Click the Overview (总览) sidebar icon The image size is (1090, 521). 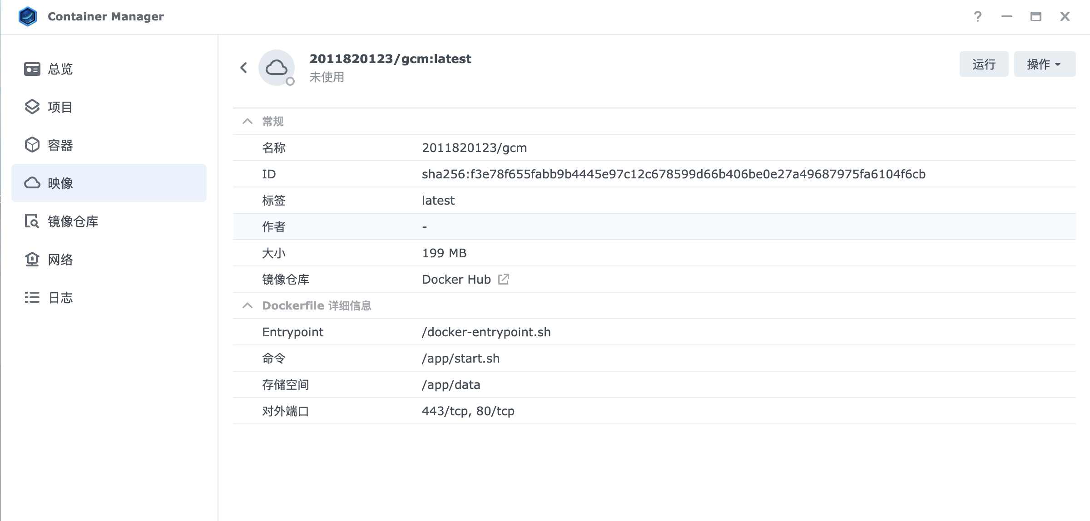coord(32,69)
